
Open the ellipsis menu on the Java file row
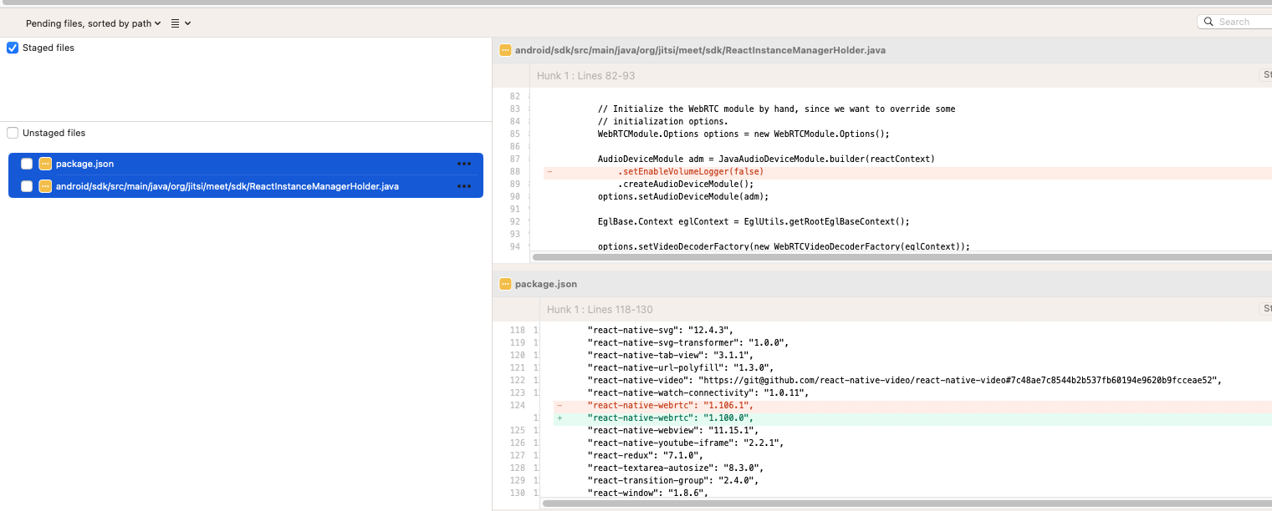pyautogui.click(x=464, y=185)
